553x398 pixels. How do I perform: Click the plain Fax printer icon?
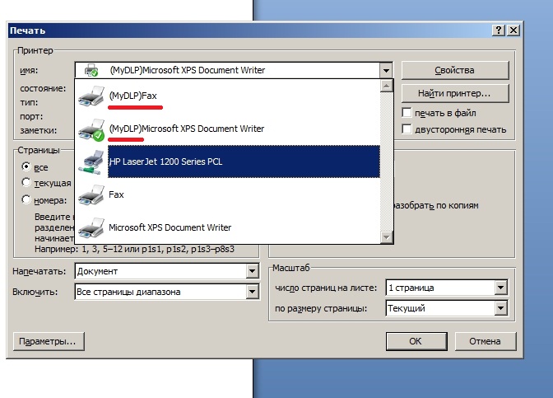(x=91, y=194)
